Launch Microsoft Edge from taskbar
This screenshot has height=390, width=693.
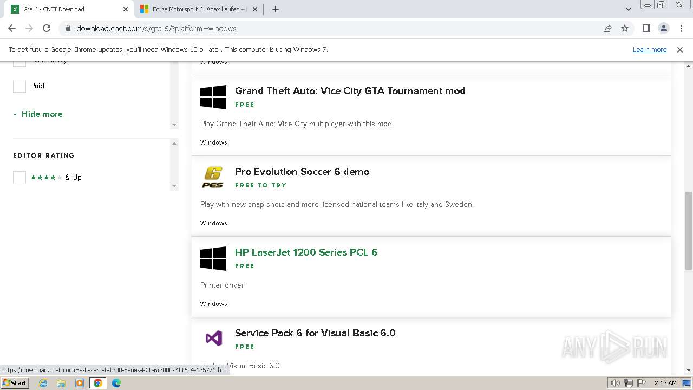coord(116,383)
